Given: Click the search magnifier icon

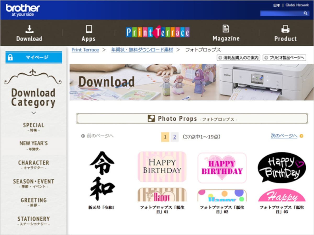Looking at the screenshot, I should click(305, 13).
